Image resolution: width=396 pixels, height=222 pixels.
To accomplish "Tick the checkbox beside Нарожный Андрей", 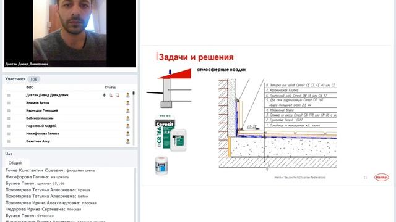I will [9, 126].
